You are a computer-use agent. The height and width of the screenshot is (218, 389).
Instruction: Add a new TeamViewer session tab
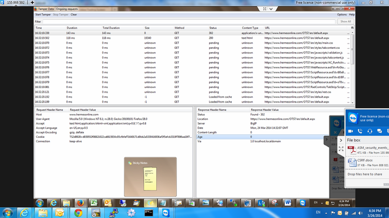pos(32,3)
